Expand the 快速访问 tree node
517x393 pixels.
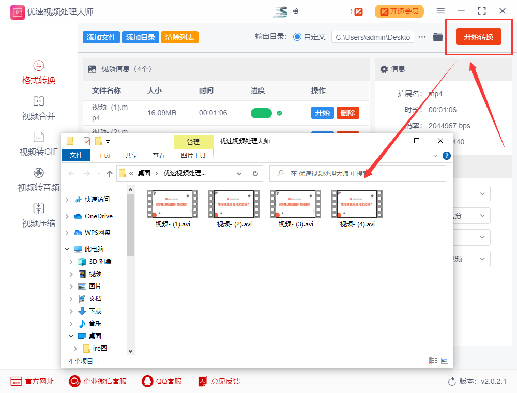click(x=67, y=200)
